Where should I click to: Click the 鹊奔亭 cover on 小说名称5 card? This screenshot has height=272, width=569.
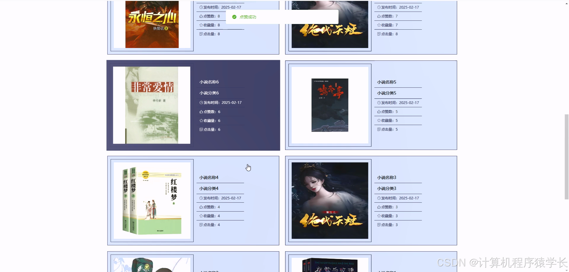point(330,105)
